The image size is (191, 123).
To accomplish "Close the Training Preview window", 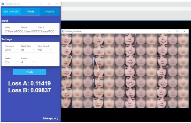I will pos(185,31).
